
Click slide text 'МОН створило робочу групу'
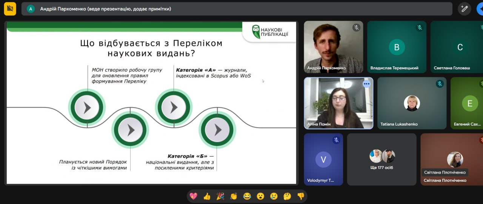click(x=127, y=70)
